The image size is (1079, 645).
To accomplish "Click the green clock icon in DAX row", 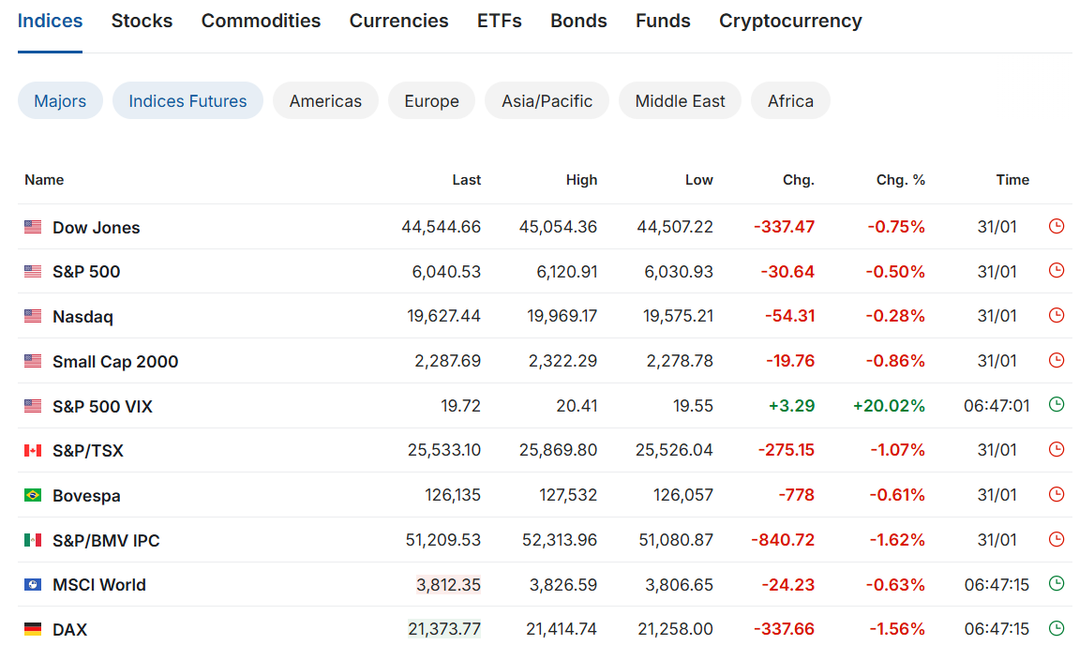I will point(1057,628).
